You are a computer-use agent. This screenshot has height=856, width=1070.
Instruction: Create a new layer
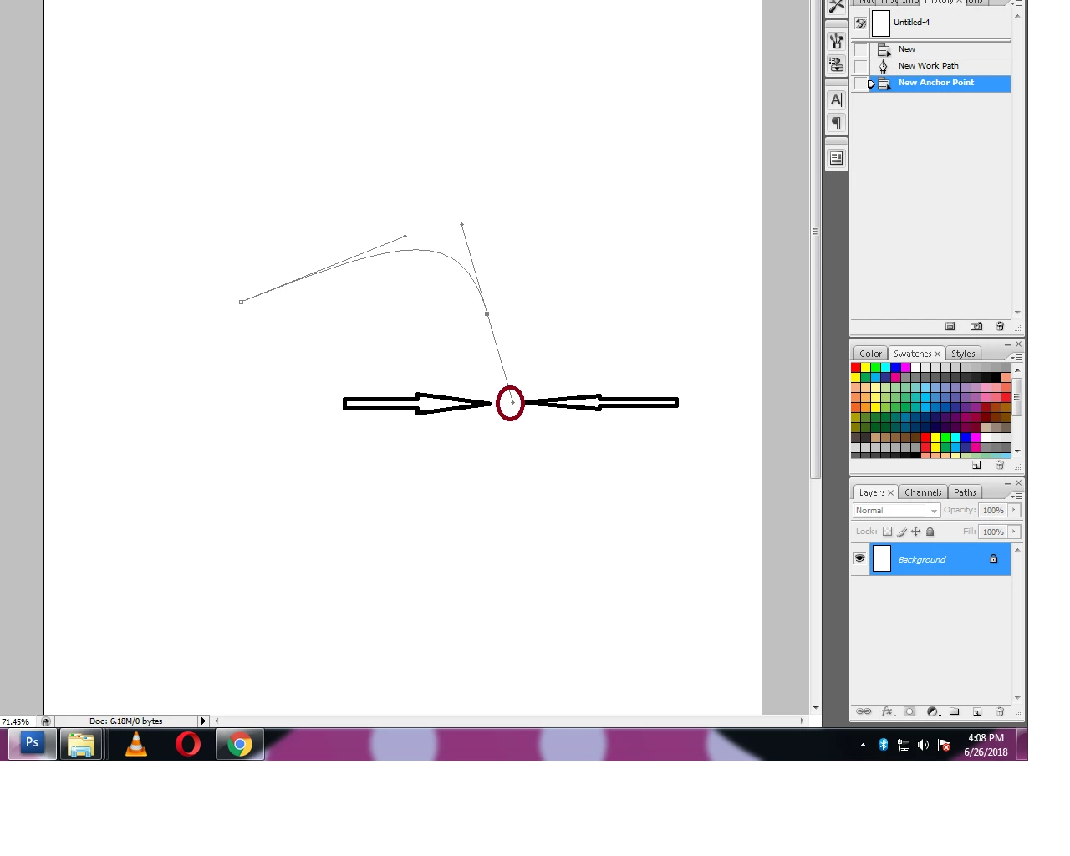(976, 711)
